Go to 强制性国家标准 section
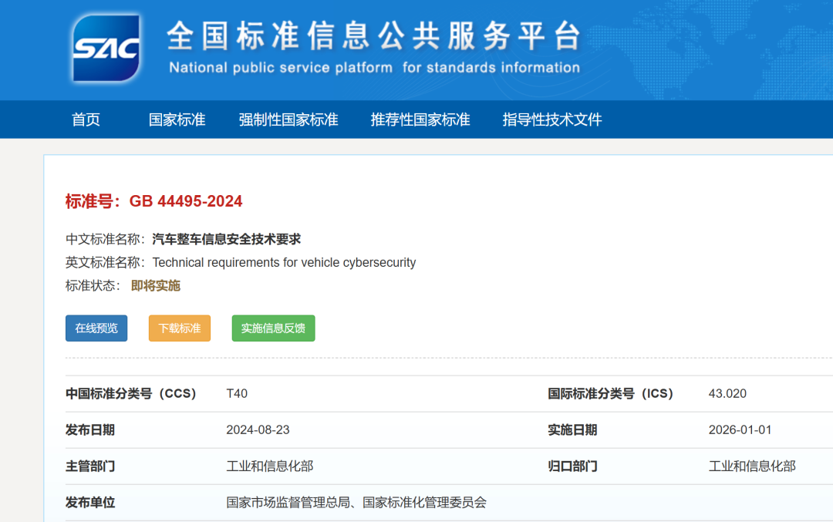Image resolution: width=833 pixels, height=522 pixels. [x=288, y=120]
